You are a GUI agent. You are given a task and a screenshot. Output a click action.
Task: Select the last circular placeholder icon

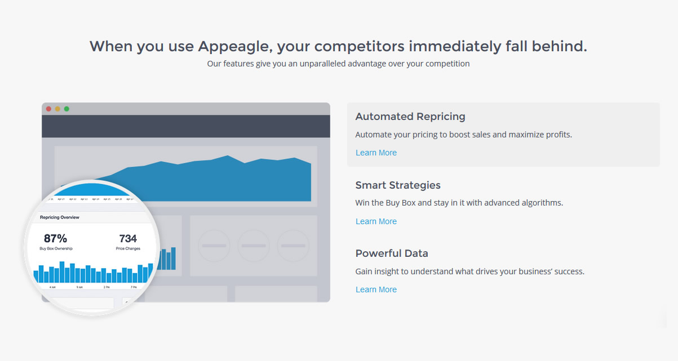293,246
